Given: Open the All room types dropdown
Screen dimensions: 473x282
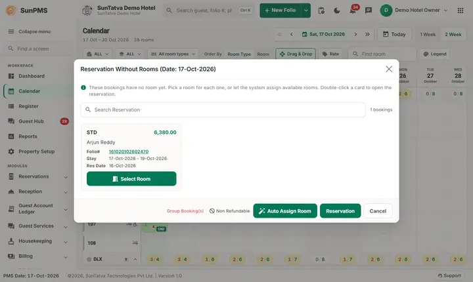Looking at the screenshot, I should click(x=173, y=54).
